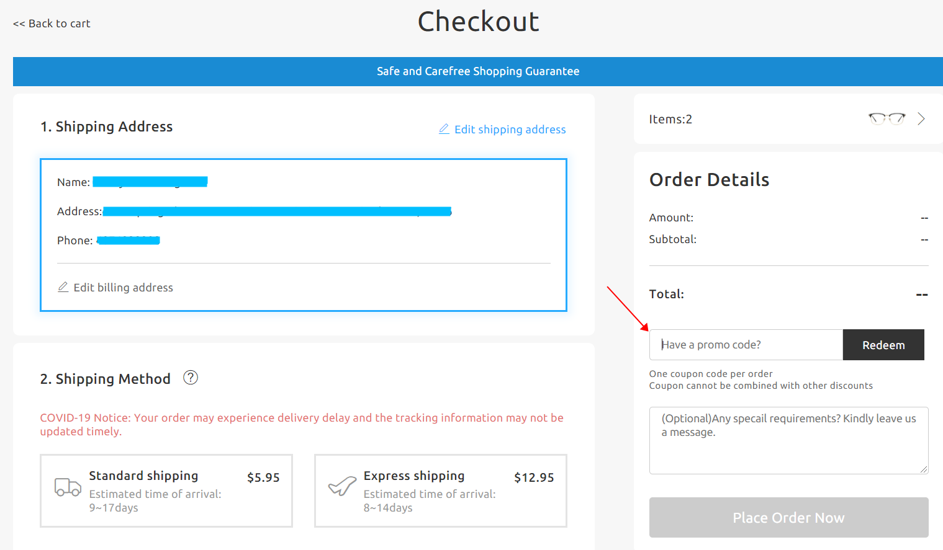Image resolution: width=943 pixels, height=550 pixels.
Task: Click the Safe and Carefree Shopping Guarantee banner
Action: tap(478, 71)
